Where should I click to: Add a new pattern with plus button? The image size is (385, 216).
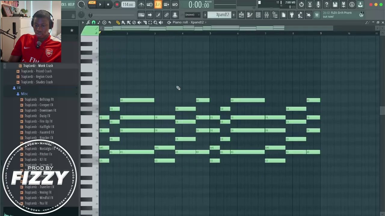(x=233, y=15)
